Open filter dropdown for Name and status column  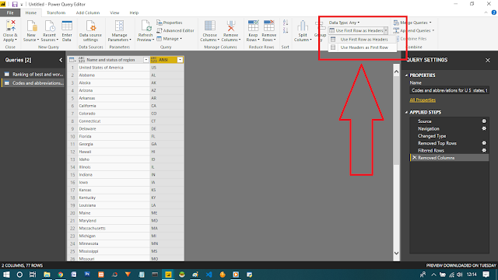click(x=146, y=60)
